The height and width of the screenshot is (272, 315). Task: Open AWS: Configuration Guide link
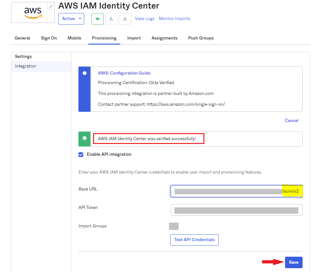coord(124,73)
